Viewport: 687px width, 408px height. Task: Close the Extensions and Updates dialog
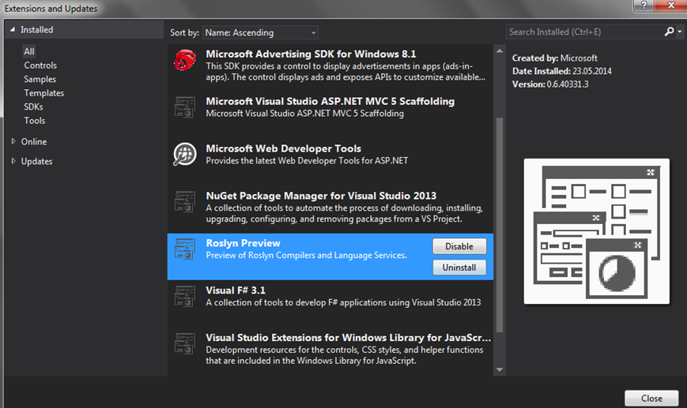[x=651, y=398]
